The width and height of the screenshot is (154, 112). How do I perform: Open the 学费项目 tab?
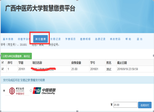click(70, 39)
